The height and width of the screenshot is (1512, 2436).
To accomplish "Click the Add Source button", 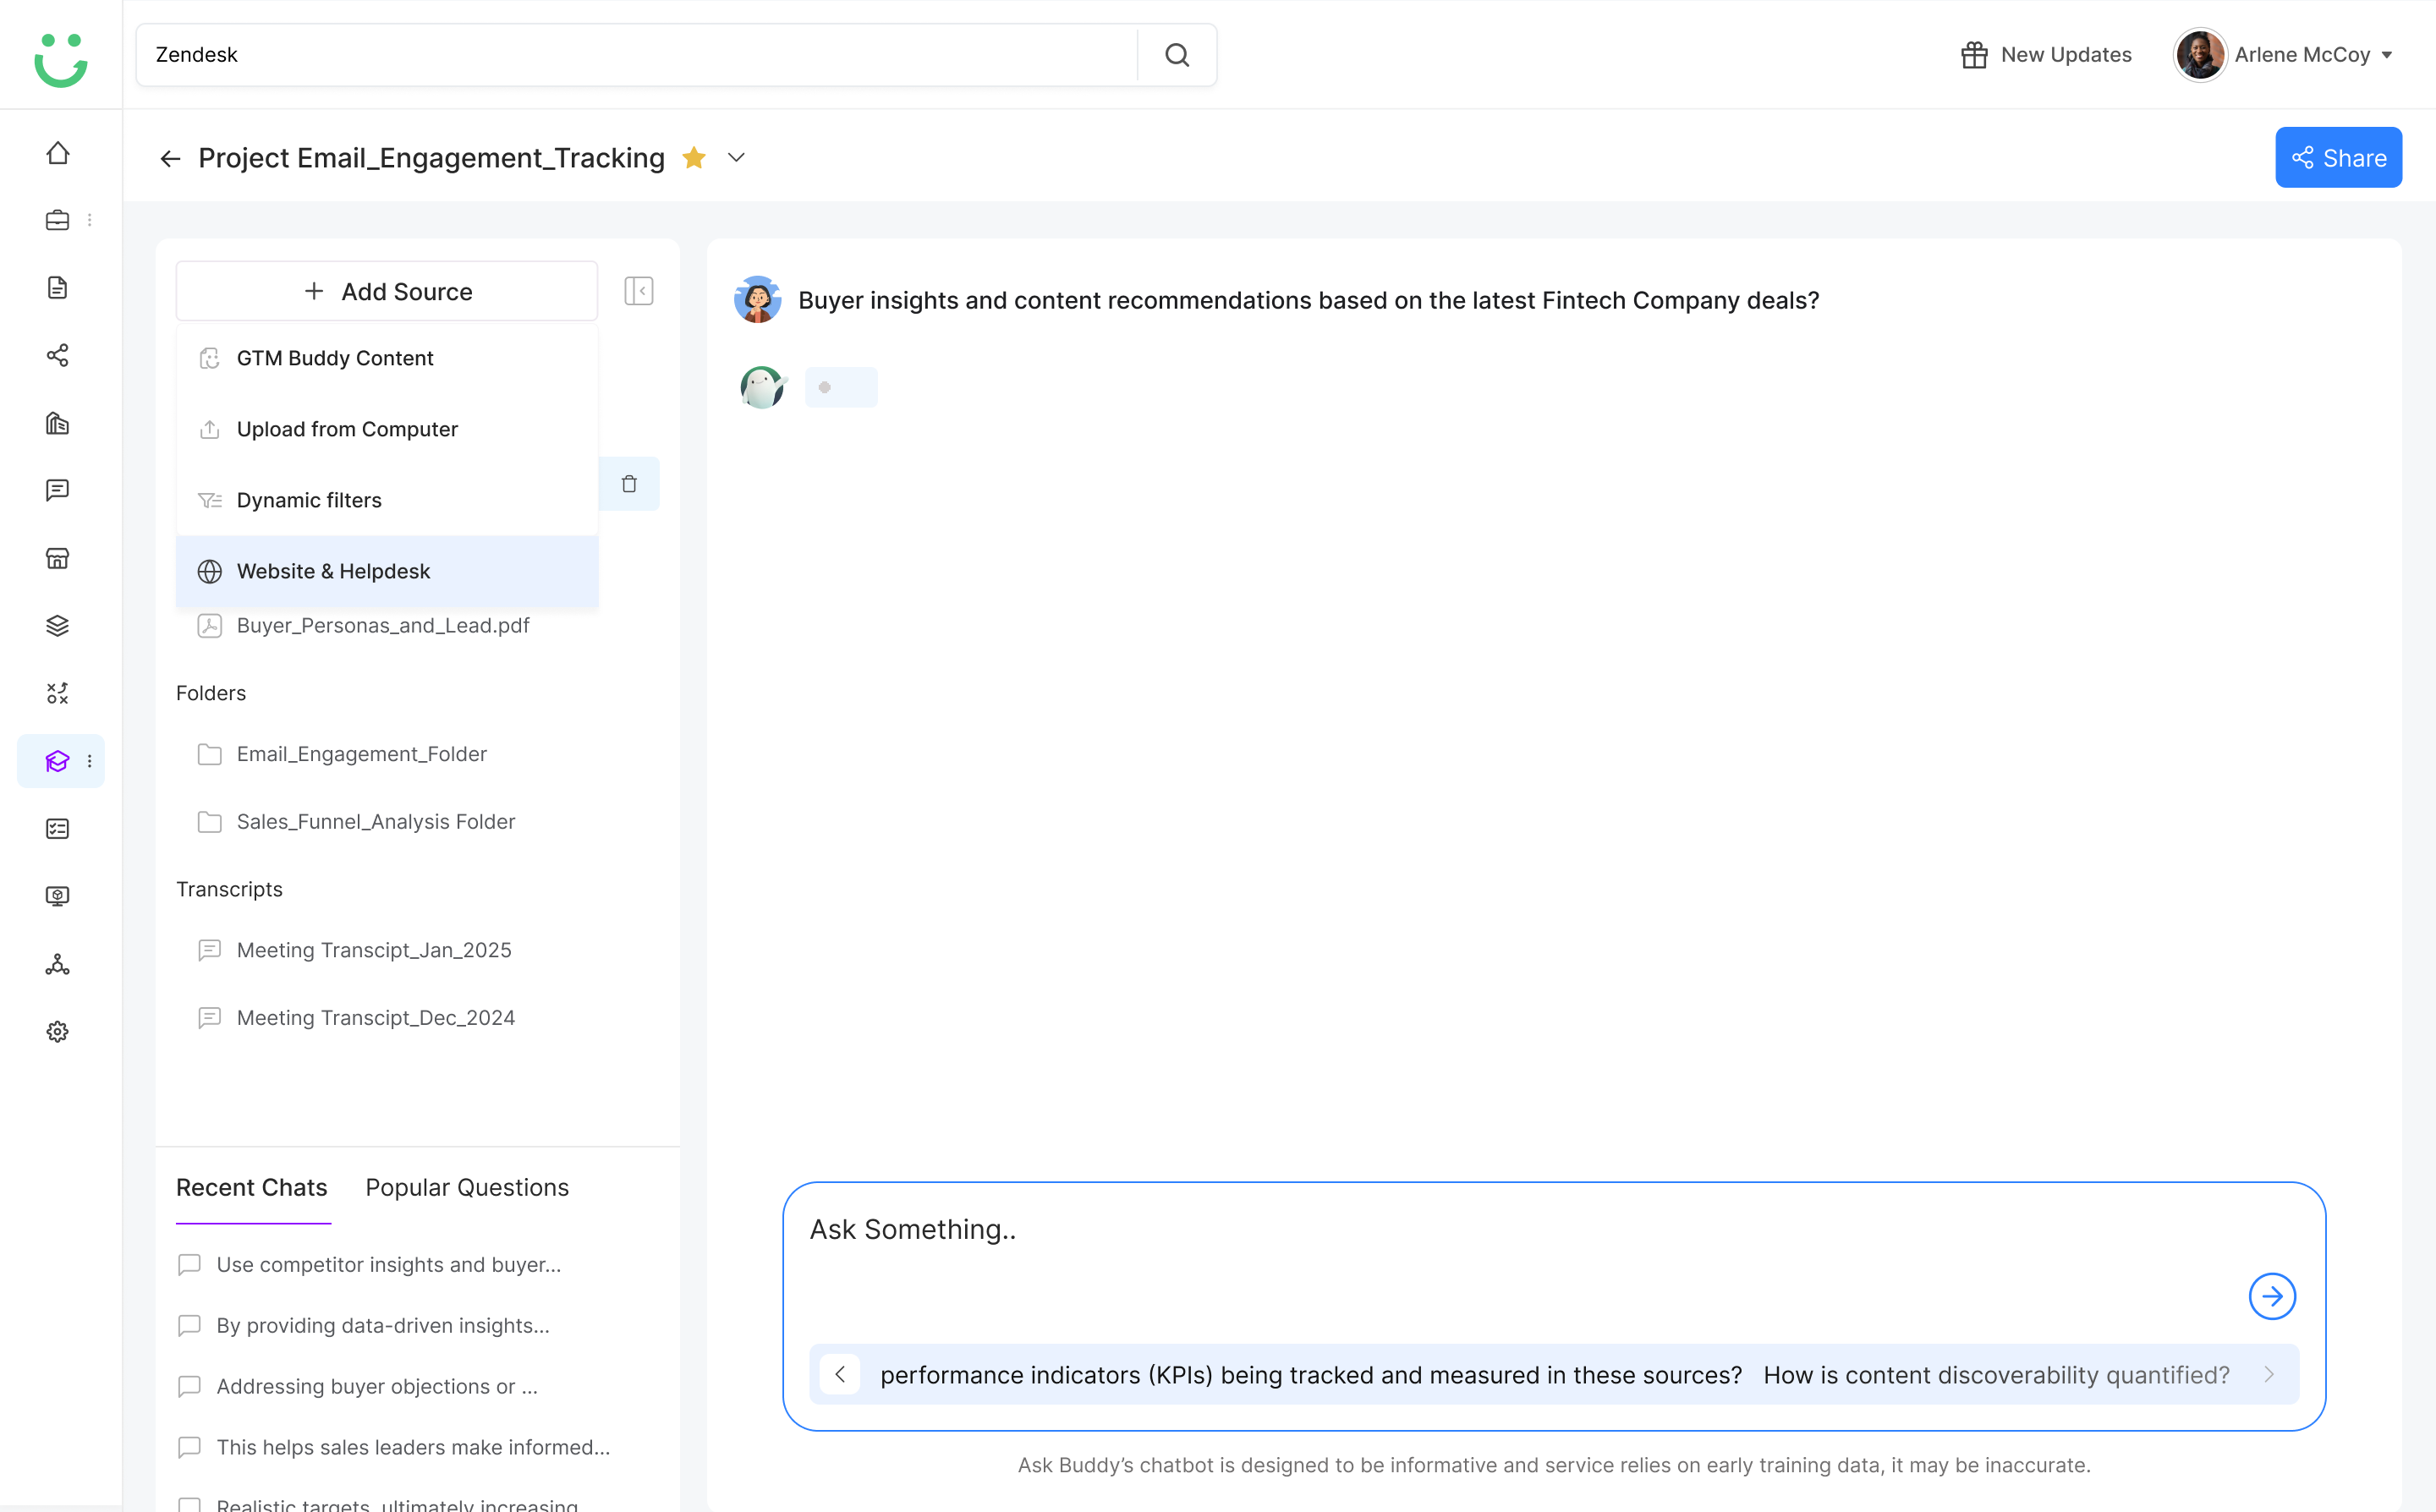I will point(387,291).
